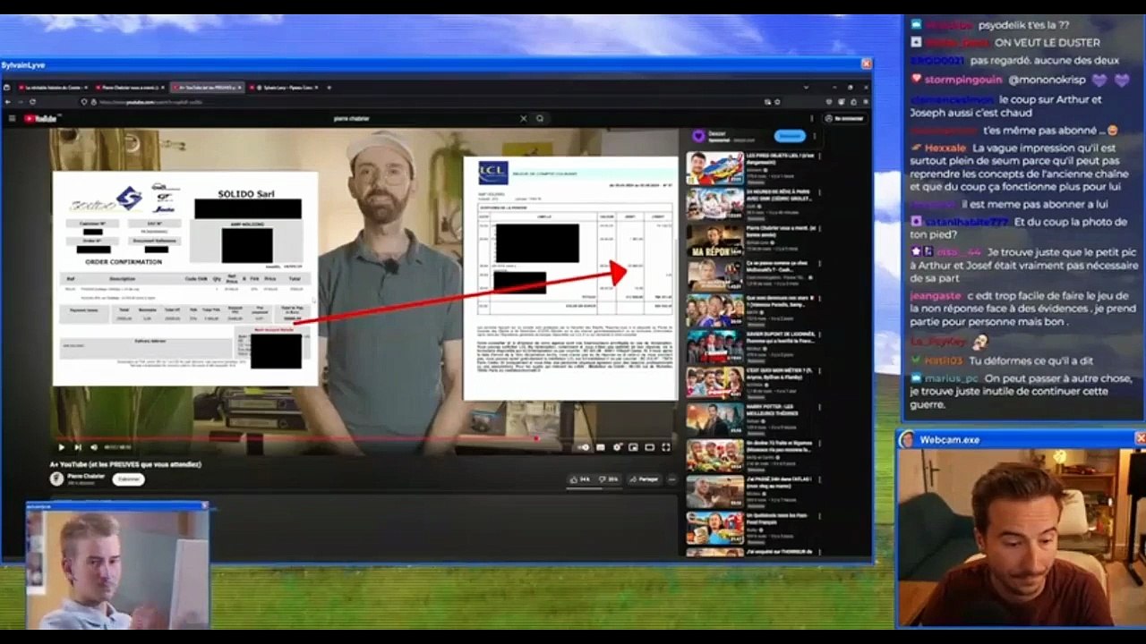The height and width of the screenshot is (644, 1146).
Task: Open options for 24 HEURES DE RÊVE video
Action: 821,192
